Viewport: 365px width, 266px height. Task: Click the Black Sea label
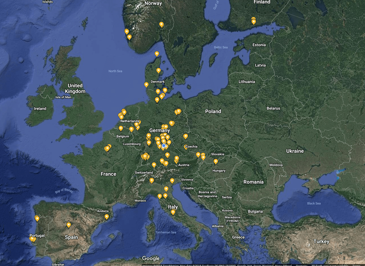[x=314, y=203]
